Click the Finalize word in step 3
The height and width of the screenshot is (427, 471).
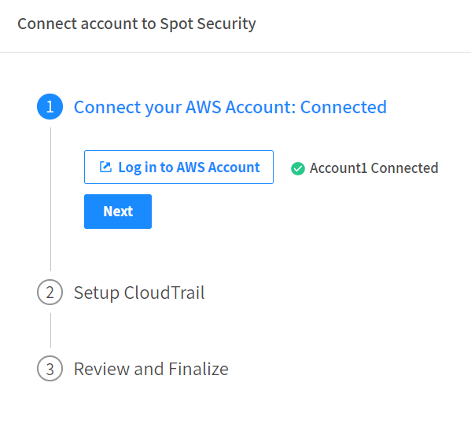[198, 369]
